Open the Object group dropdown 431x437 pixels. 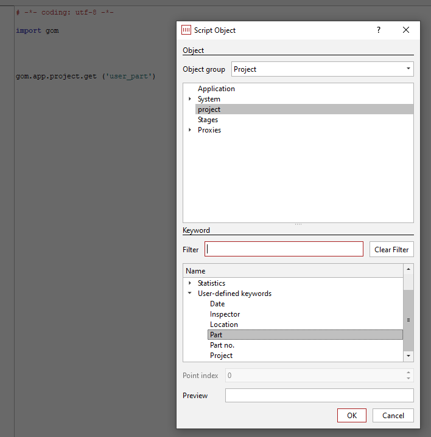[x=408, y=69]
